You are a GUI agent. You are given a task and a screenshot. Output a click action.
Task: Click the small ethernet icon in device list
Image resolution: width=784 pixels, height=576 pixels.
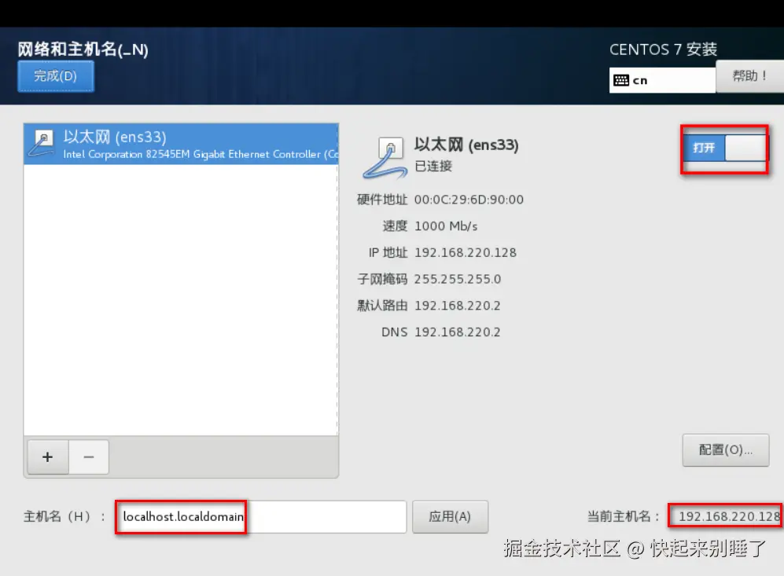(x=42, y=143)
